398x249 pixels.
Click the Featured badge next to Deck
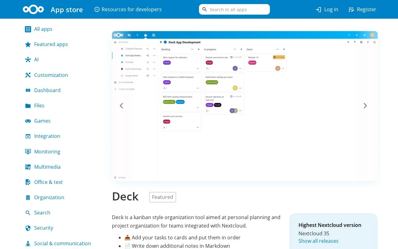[x=163, y=197]
